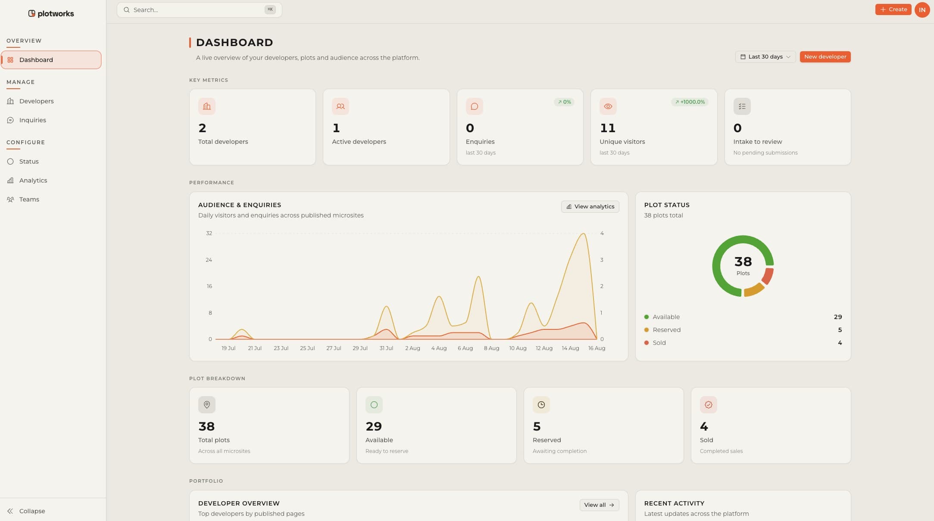Click the Reserved plots clock icon

click(541, 405)
